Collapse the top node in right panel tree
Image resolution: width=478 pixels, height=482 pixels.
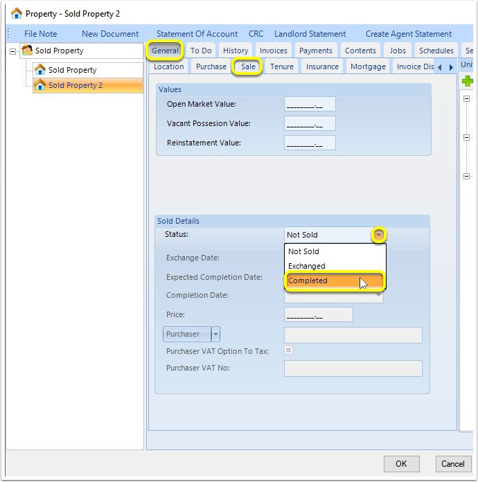tap(467, 98)
